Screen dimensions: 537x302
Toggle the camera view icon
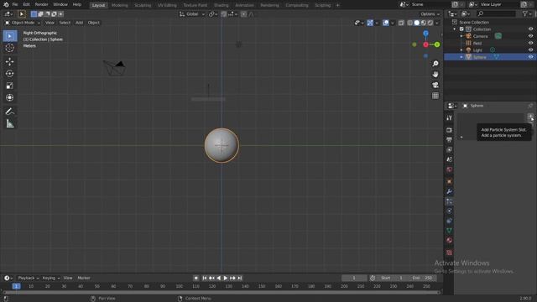point(435,85)
